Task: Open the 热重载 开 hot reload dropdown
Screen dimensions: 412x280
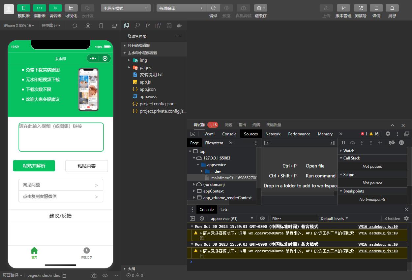Action: [x=51, y=25]
